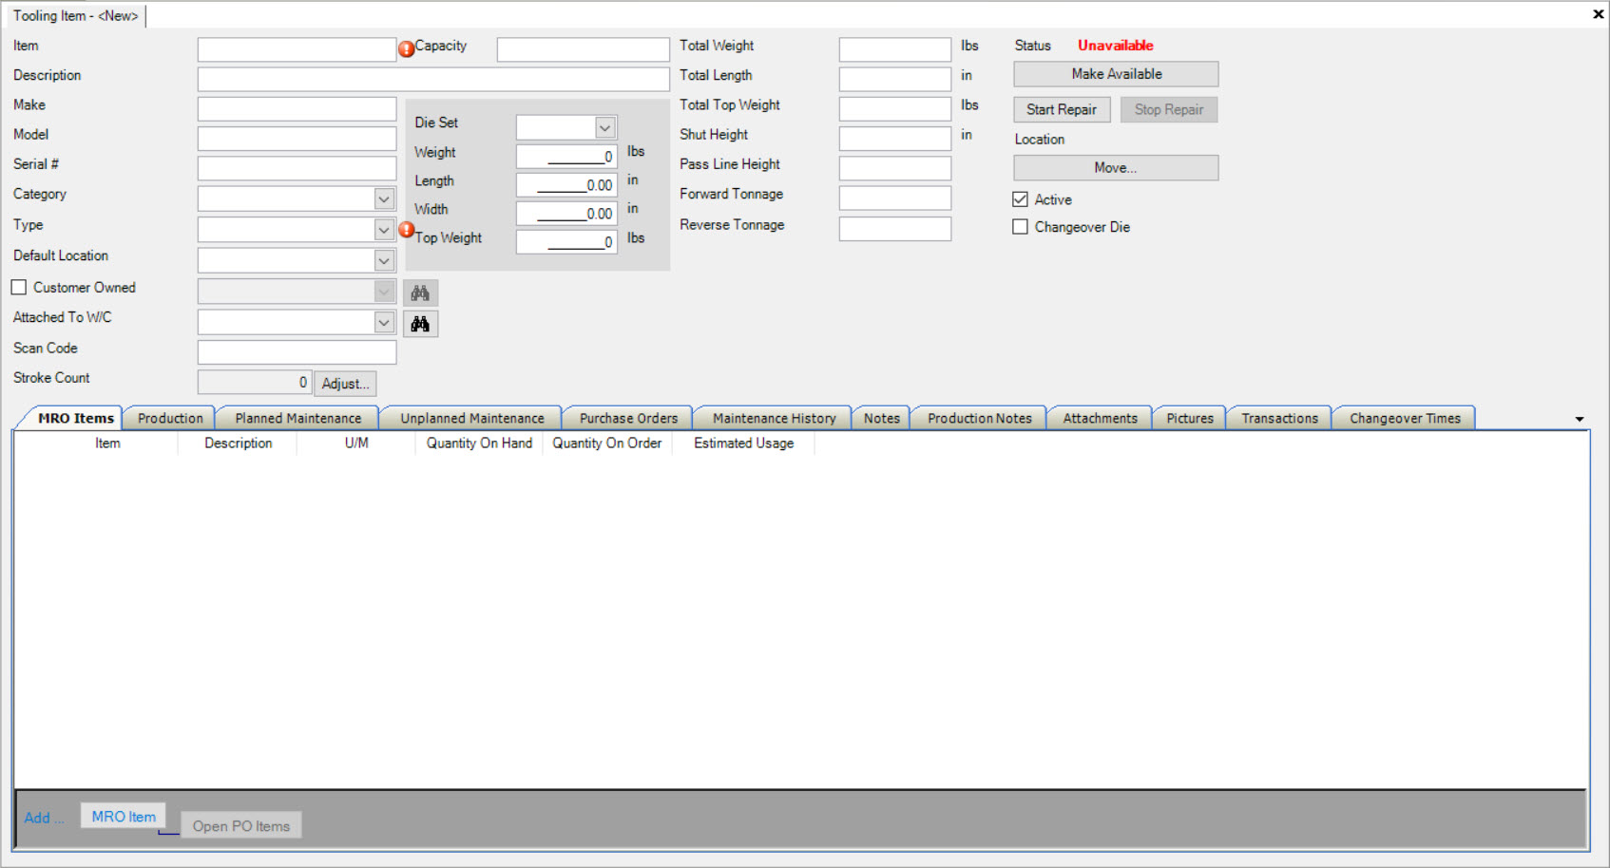
Task: Open the Pictures tab
Action: tap(1190, 418)
